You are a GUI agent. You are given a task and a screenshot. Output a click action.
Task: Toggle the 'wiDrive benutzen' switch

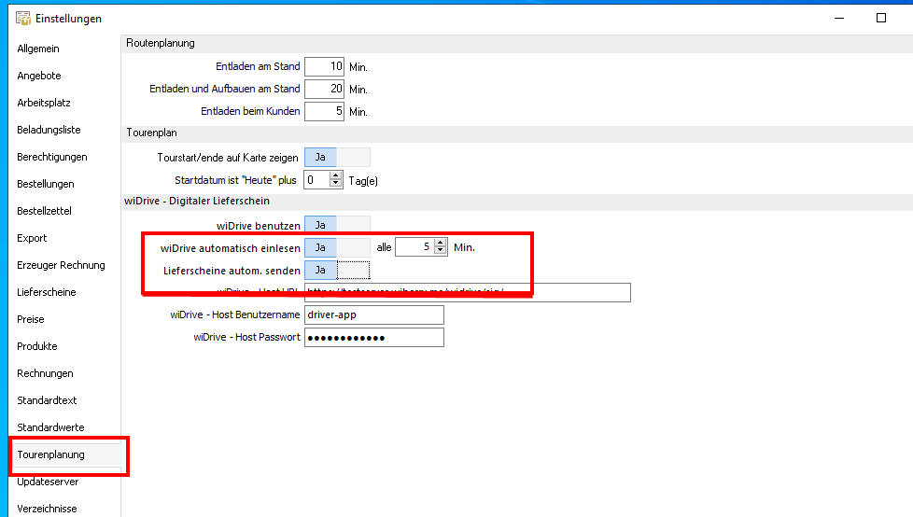pos(337,225)
